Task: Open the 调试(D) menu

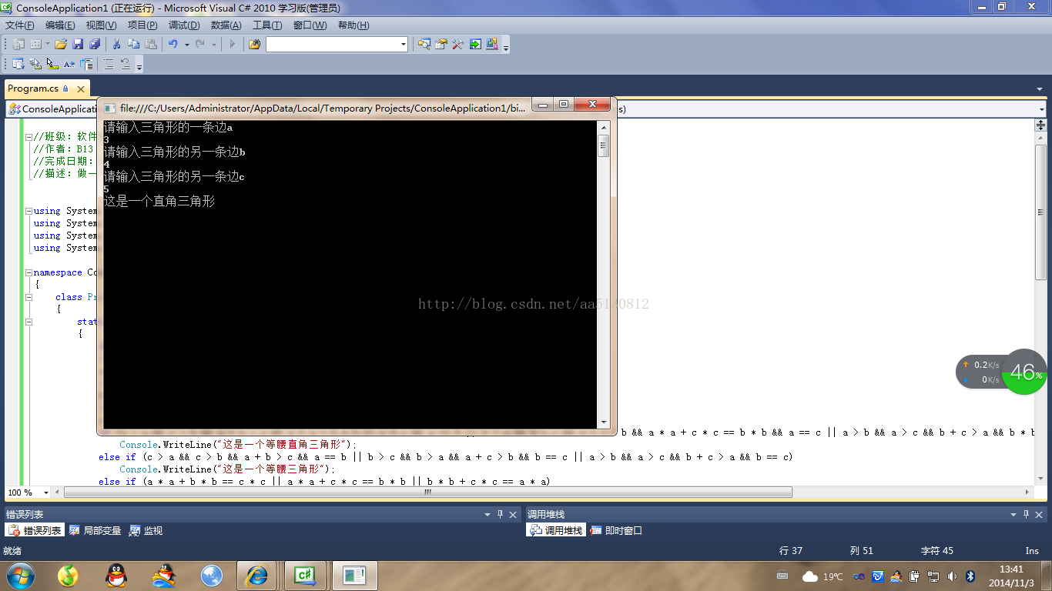Action: [x=184, y=25]
